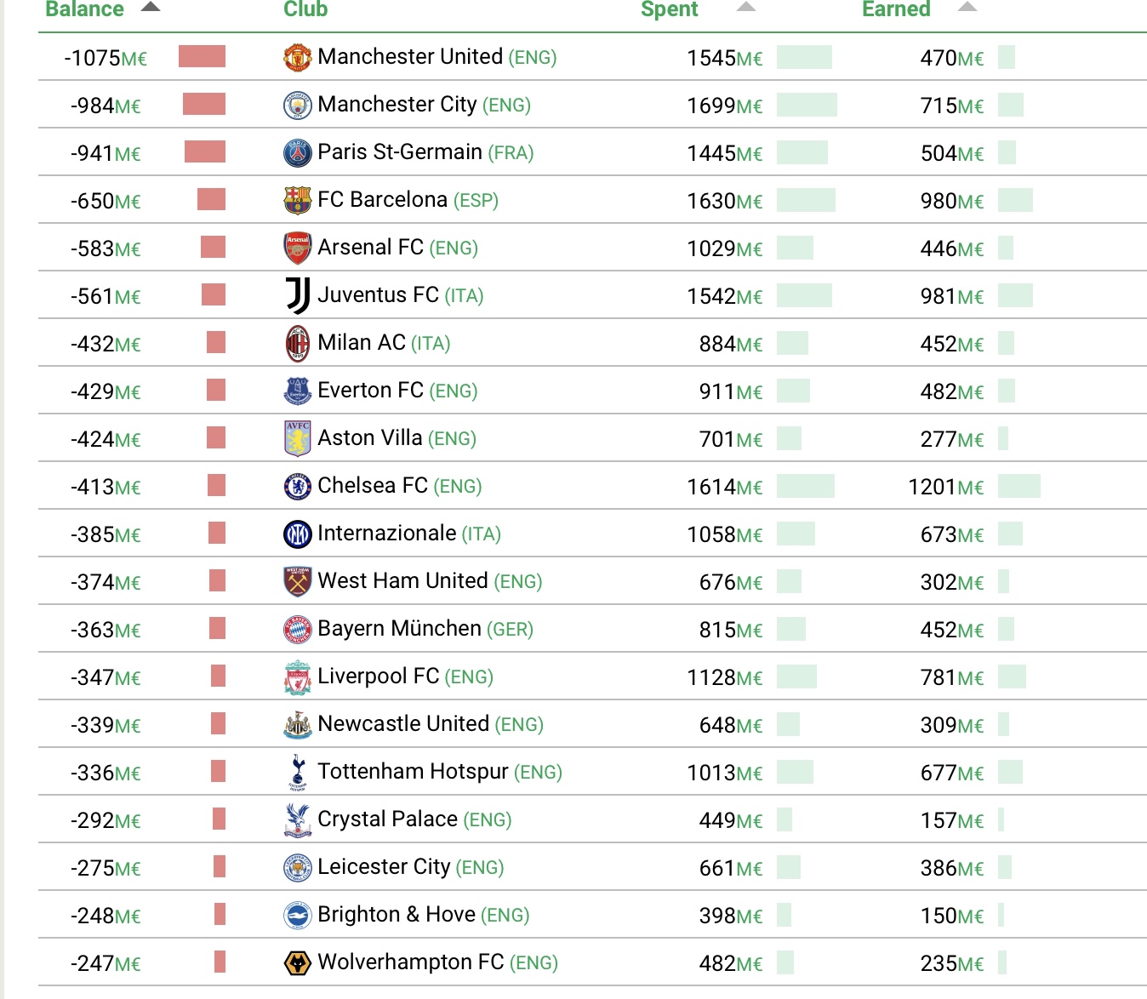Click the Chelsea FC crest icon

click(297, 487)
